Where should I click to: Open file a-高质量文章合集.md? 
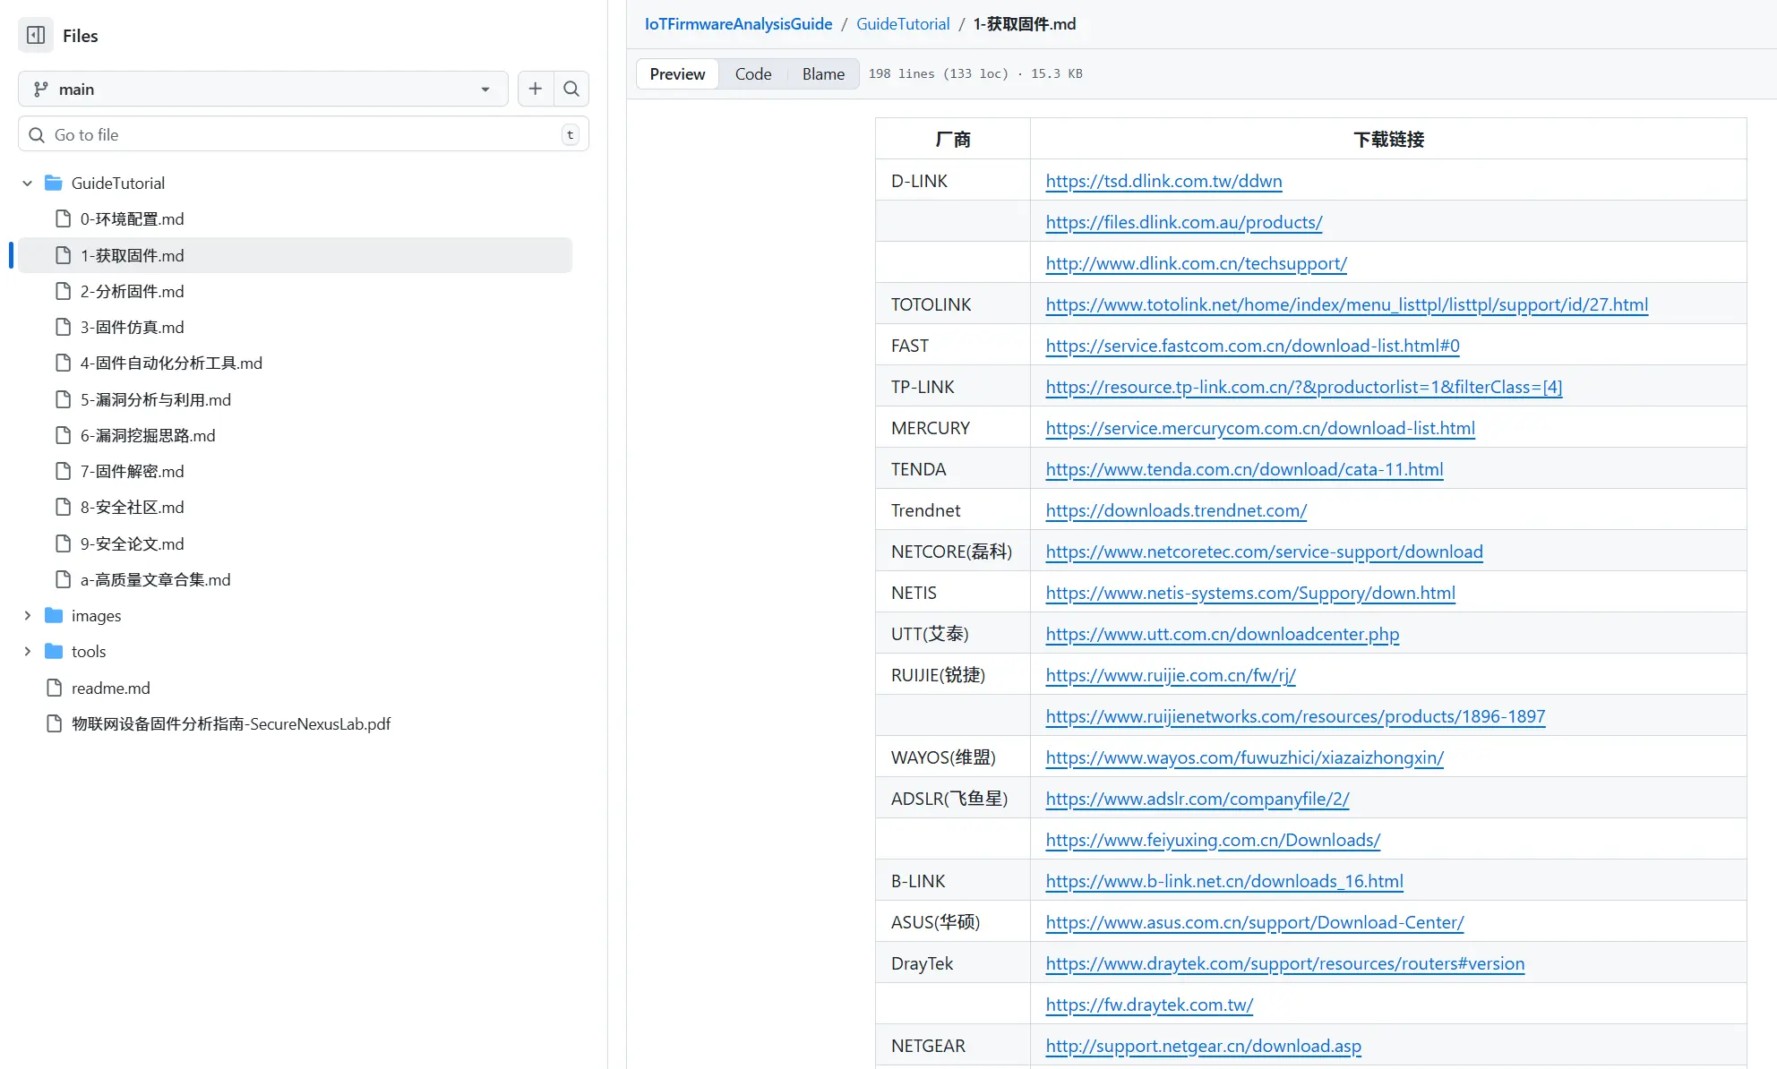coord(155,580)
